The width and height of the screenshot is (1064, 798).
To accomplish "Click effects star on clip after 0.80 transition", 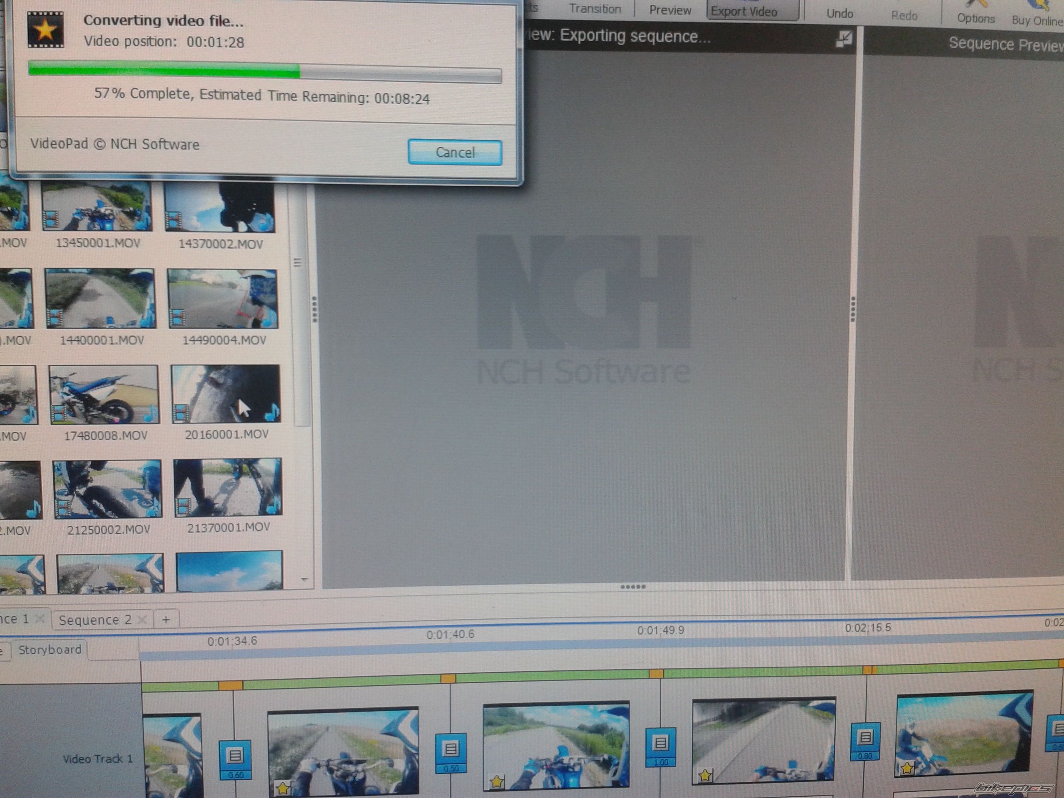I will pyautogui.click(x=907, y=768).
